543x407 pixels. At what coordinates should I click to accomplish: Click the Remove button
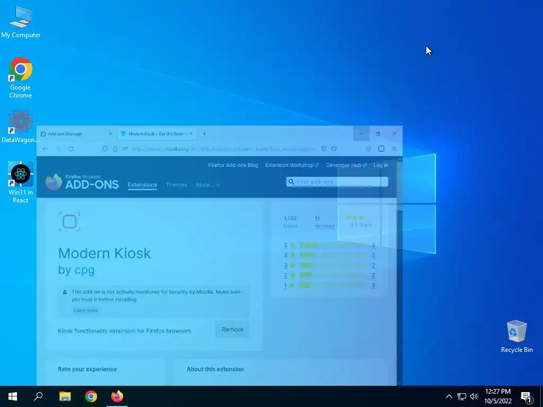232,330
